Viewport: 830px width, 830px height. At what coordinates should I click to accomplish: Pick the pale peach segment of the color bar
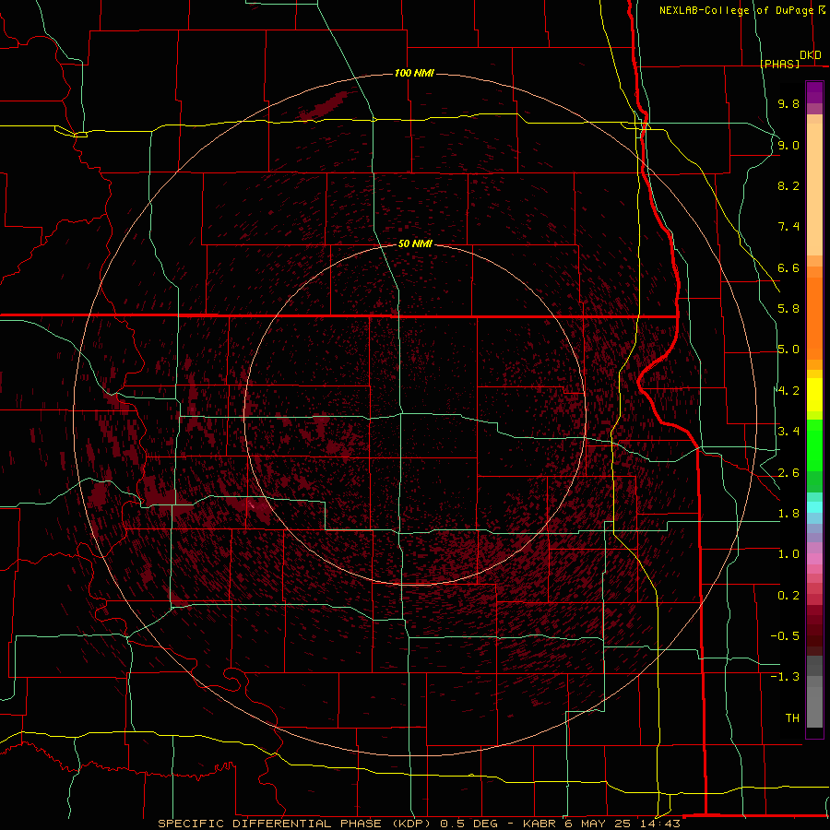(x=814, y=189)
